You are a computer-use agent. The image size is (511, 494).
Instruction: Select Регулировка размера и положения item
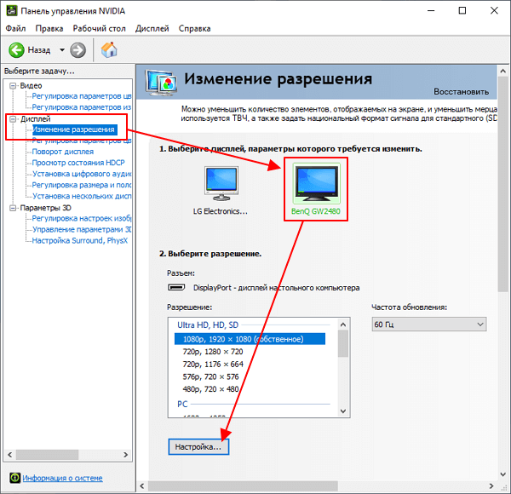coord(82,185)
